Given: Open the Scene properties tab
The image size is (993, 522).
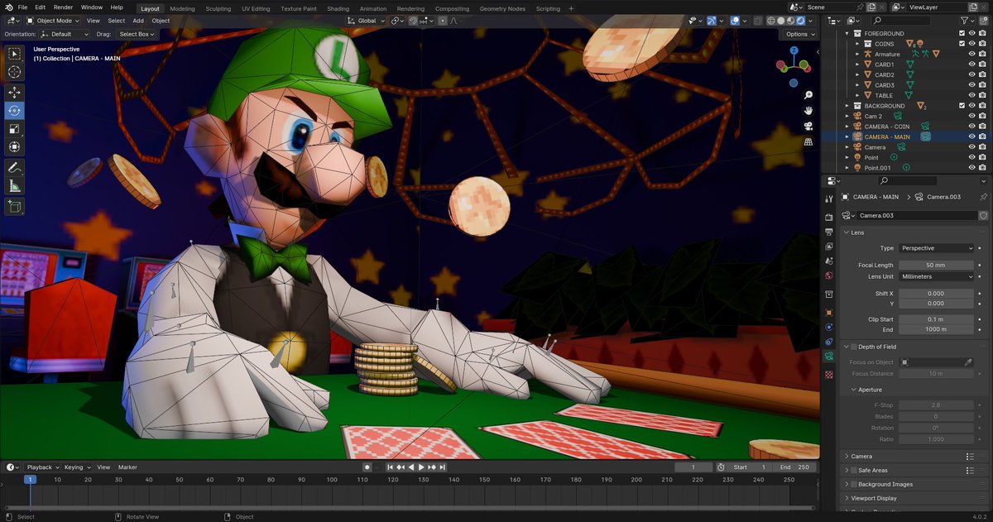Looking at the screenshot, I should 829,260.
